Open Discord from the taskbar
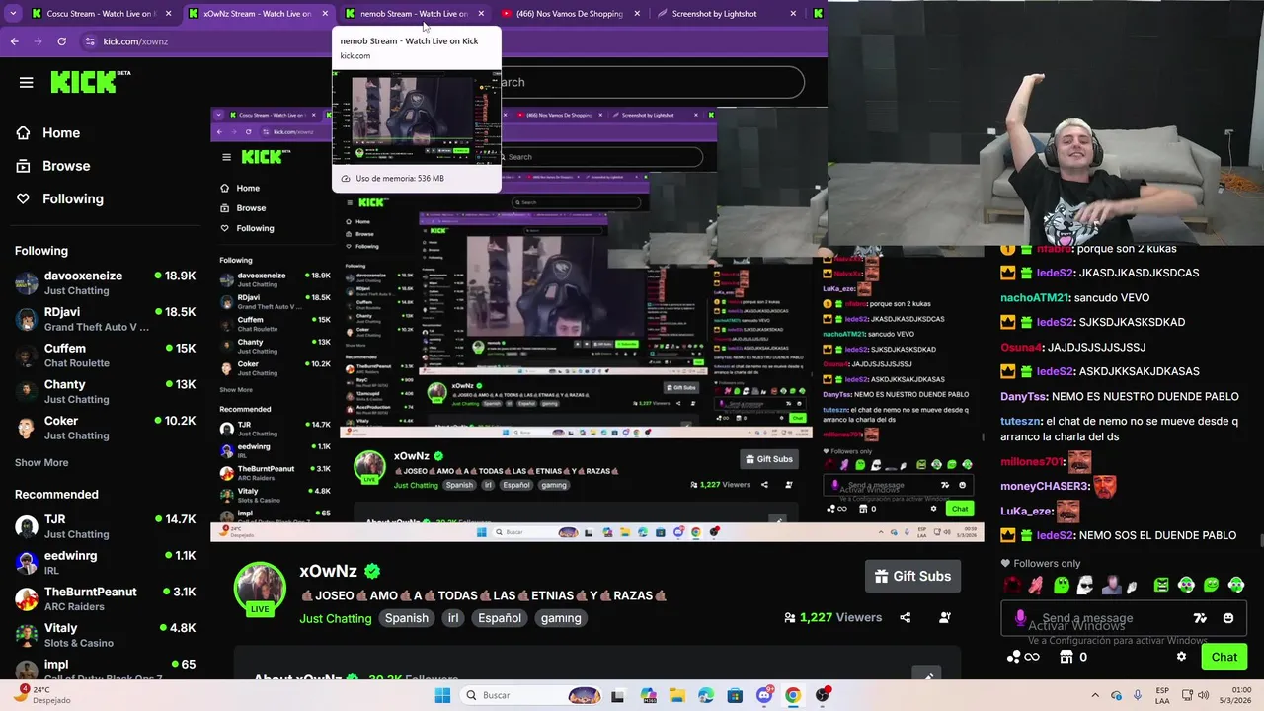The width and height of the screenshot is (1264, 711). click(764, 695)
